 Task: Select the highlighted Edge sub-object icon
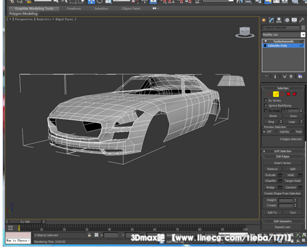pyautogui.click(x=276, y=94)
